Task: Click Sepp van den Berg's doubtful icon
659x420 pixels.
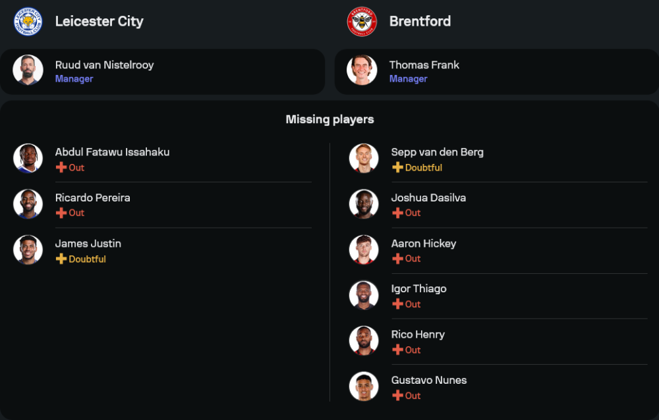Action: 397,167
